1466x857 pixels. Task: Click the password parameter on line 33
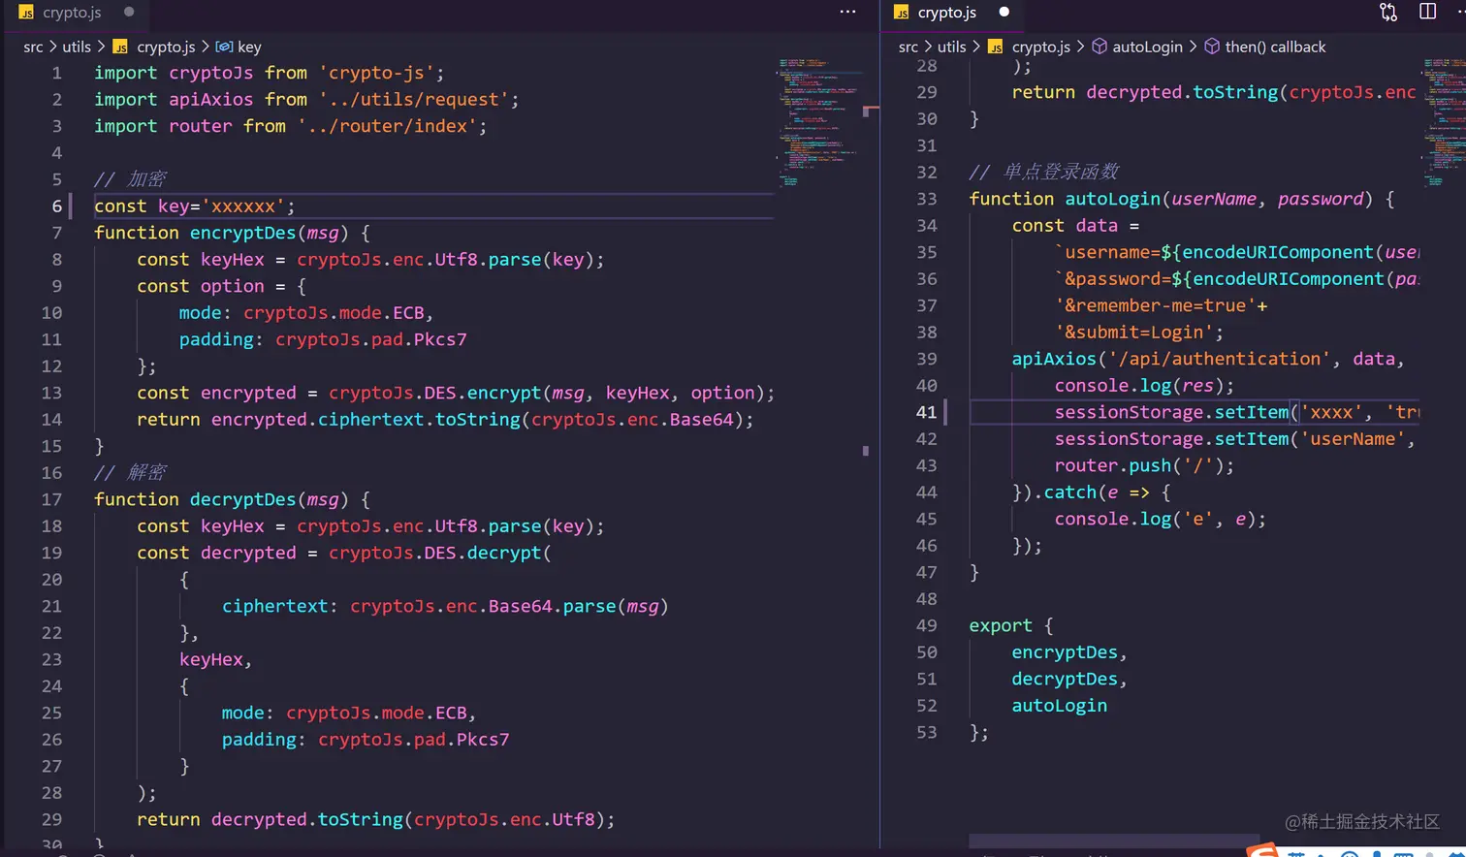tap(1321, 199)
